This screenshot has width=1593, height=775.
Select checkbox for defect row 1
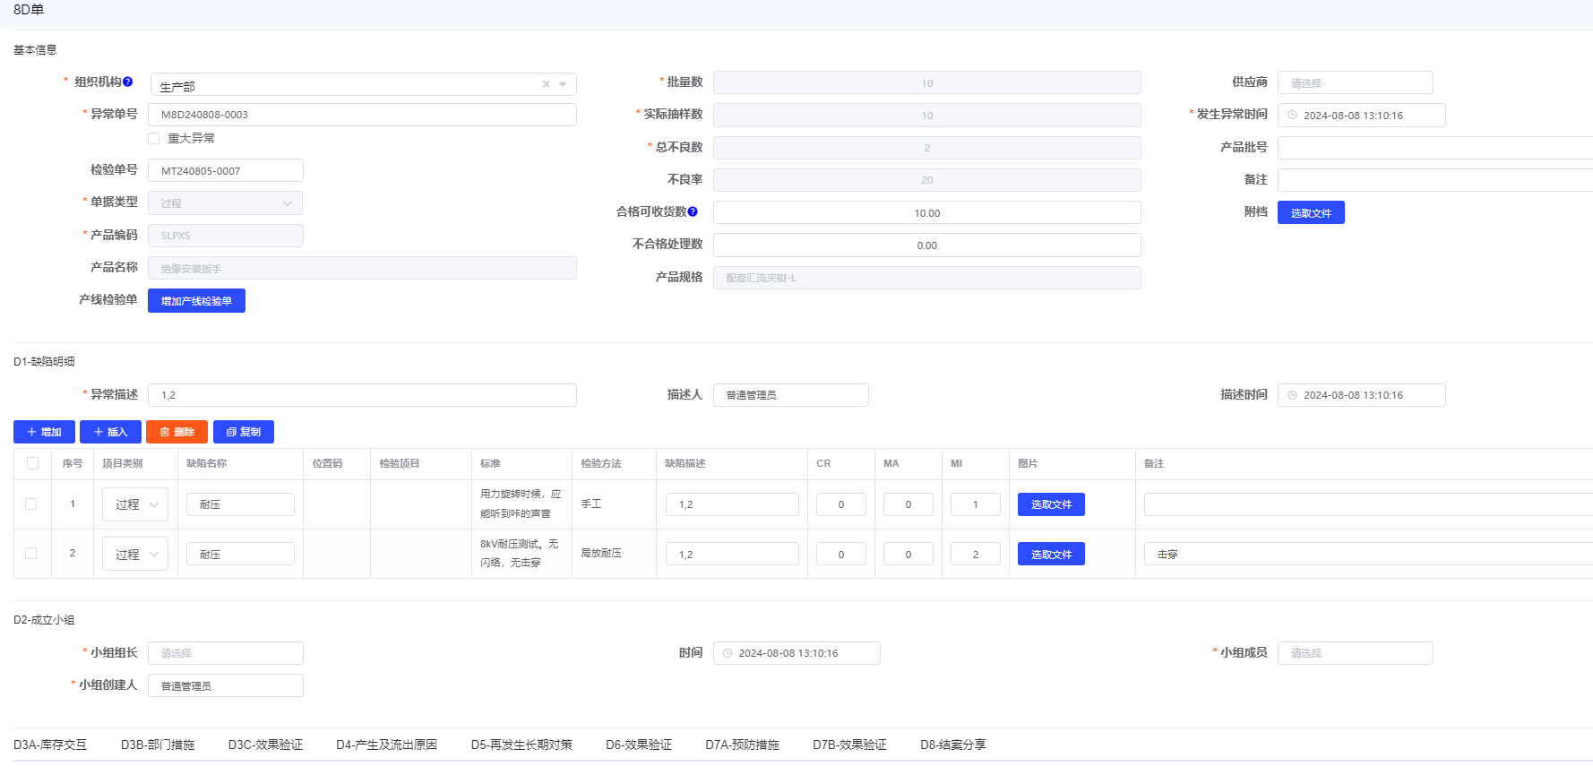coord(31,504)
